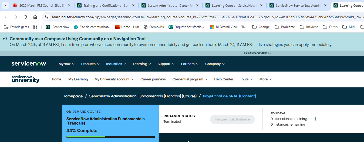Open the tab search chevron button
This screenshot has width=364, height=142.
click(5, 5)
